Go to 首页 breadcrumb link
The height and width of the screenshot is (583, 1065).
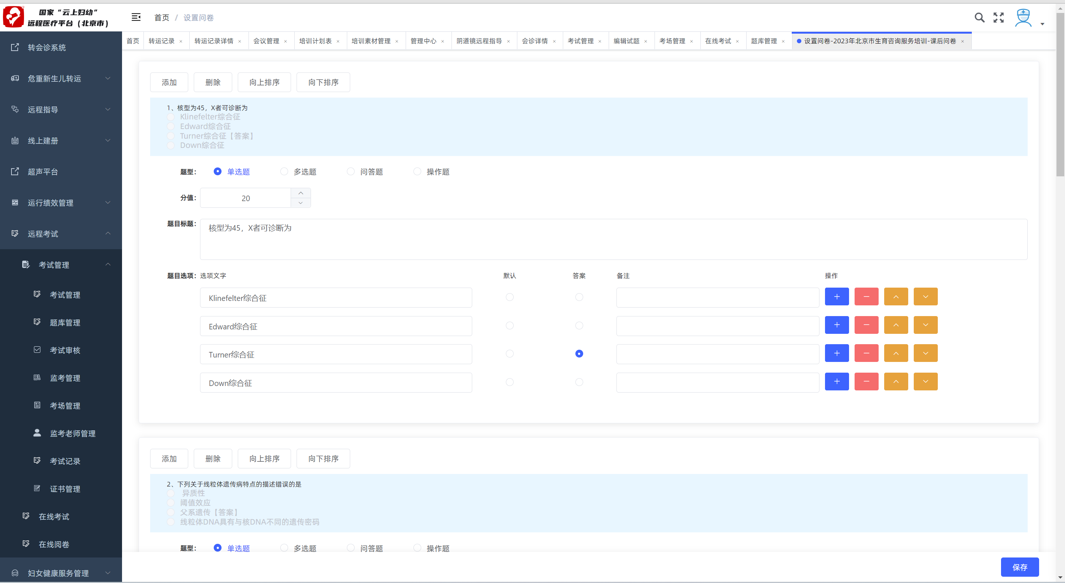162,17
